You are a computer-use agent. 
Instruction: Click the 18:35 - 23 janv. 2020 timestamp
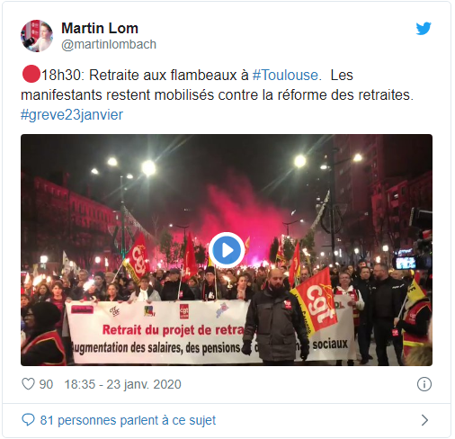[x=123, y=384]
